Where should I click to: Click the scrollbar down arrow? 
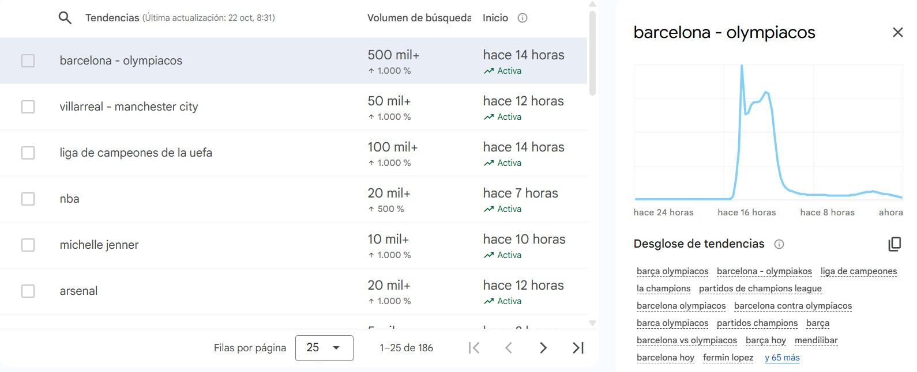[x=592, y=323]
